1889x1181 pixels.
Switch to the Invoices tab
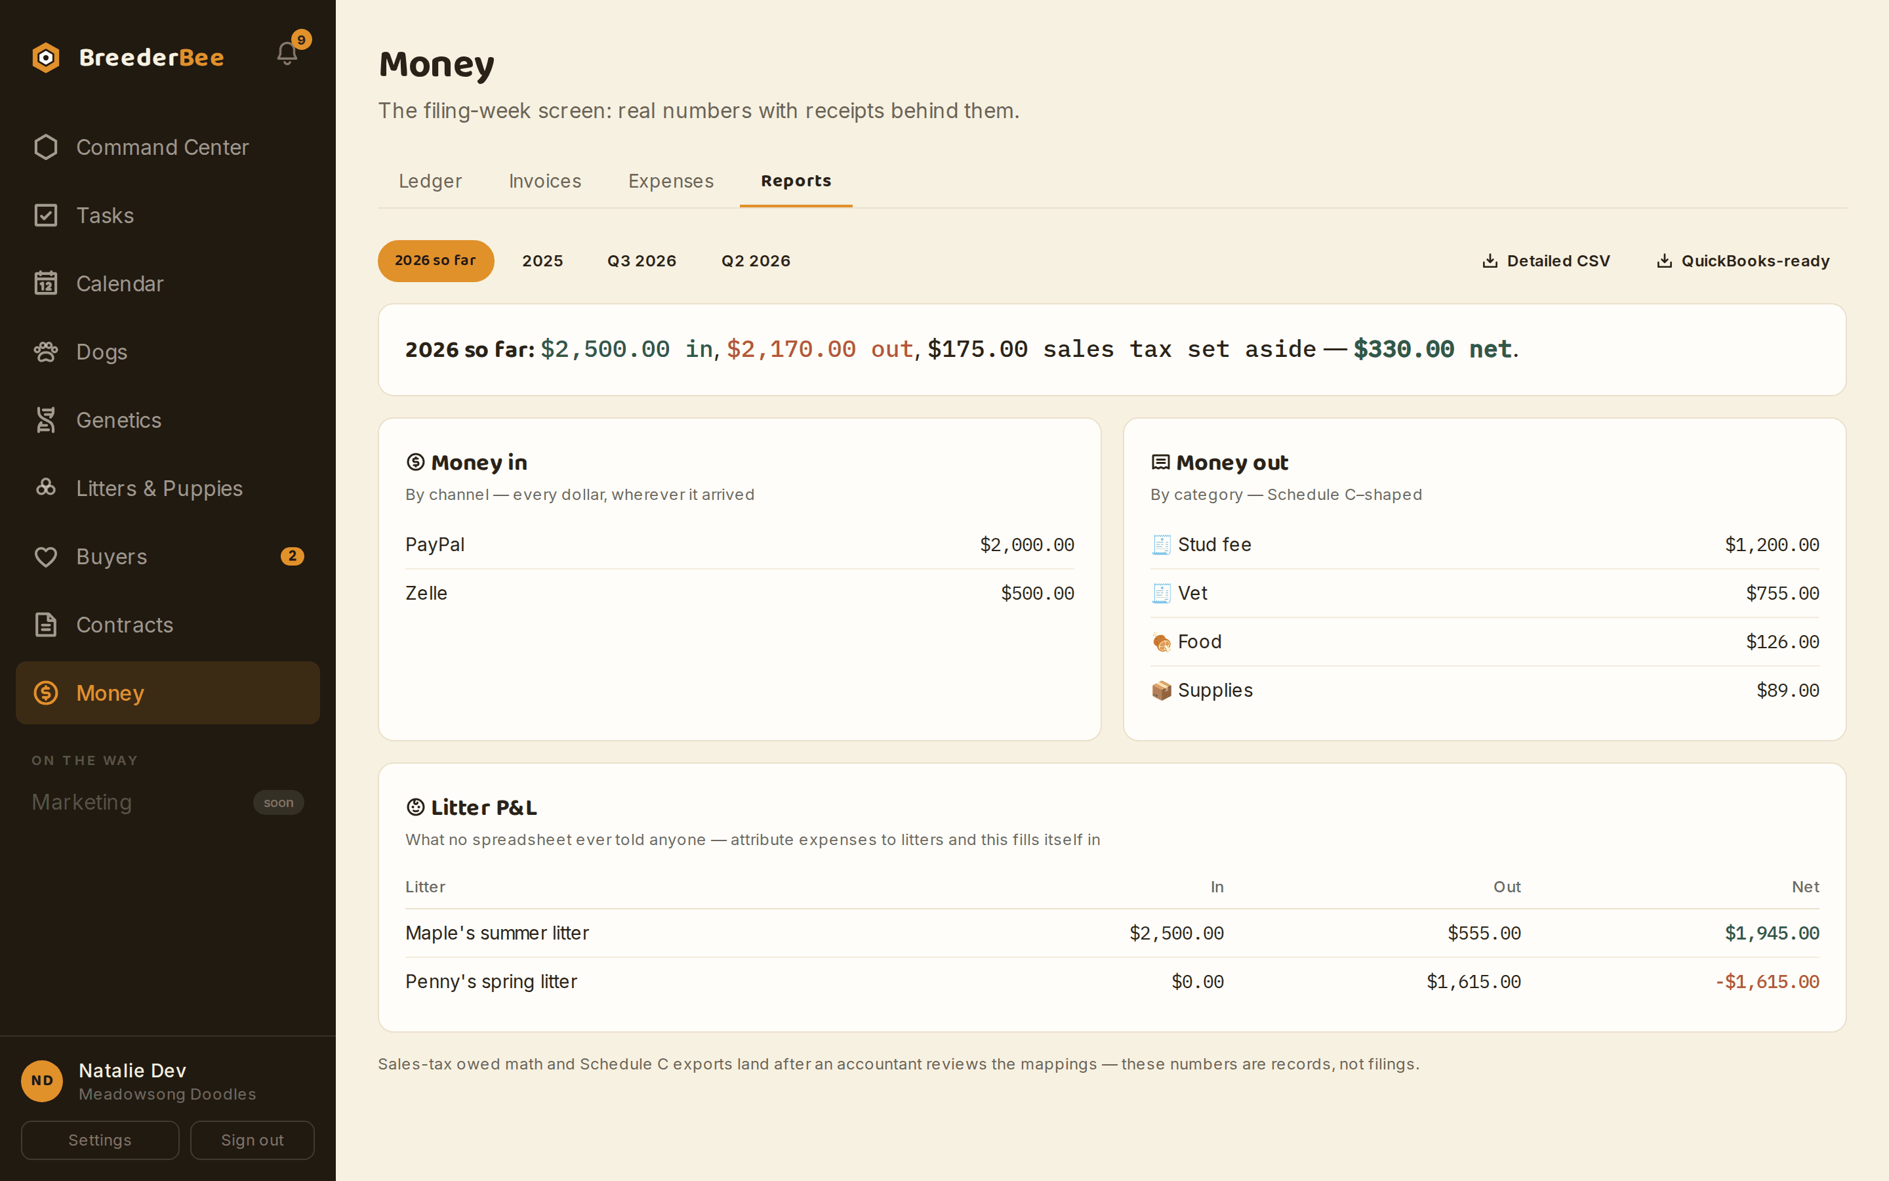tap(545, 181)
